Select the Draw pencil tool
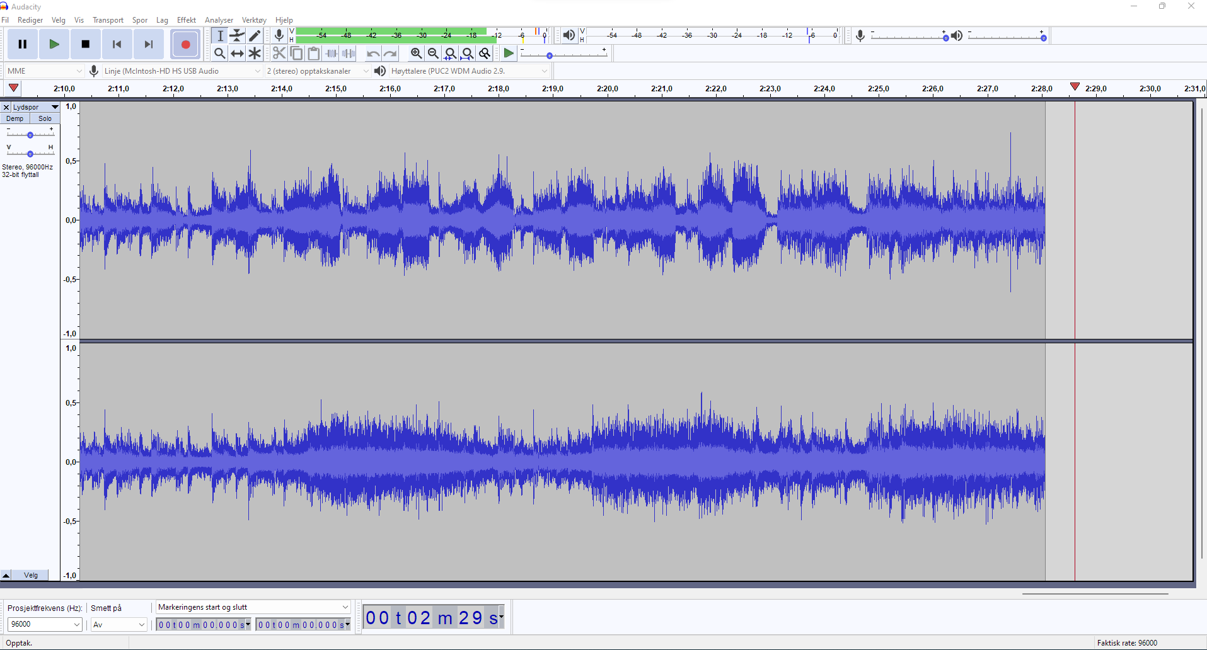 click(x=255, y=36)
